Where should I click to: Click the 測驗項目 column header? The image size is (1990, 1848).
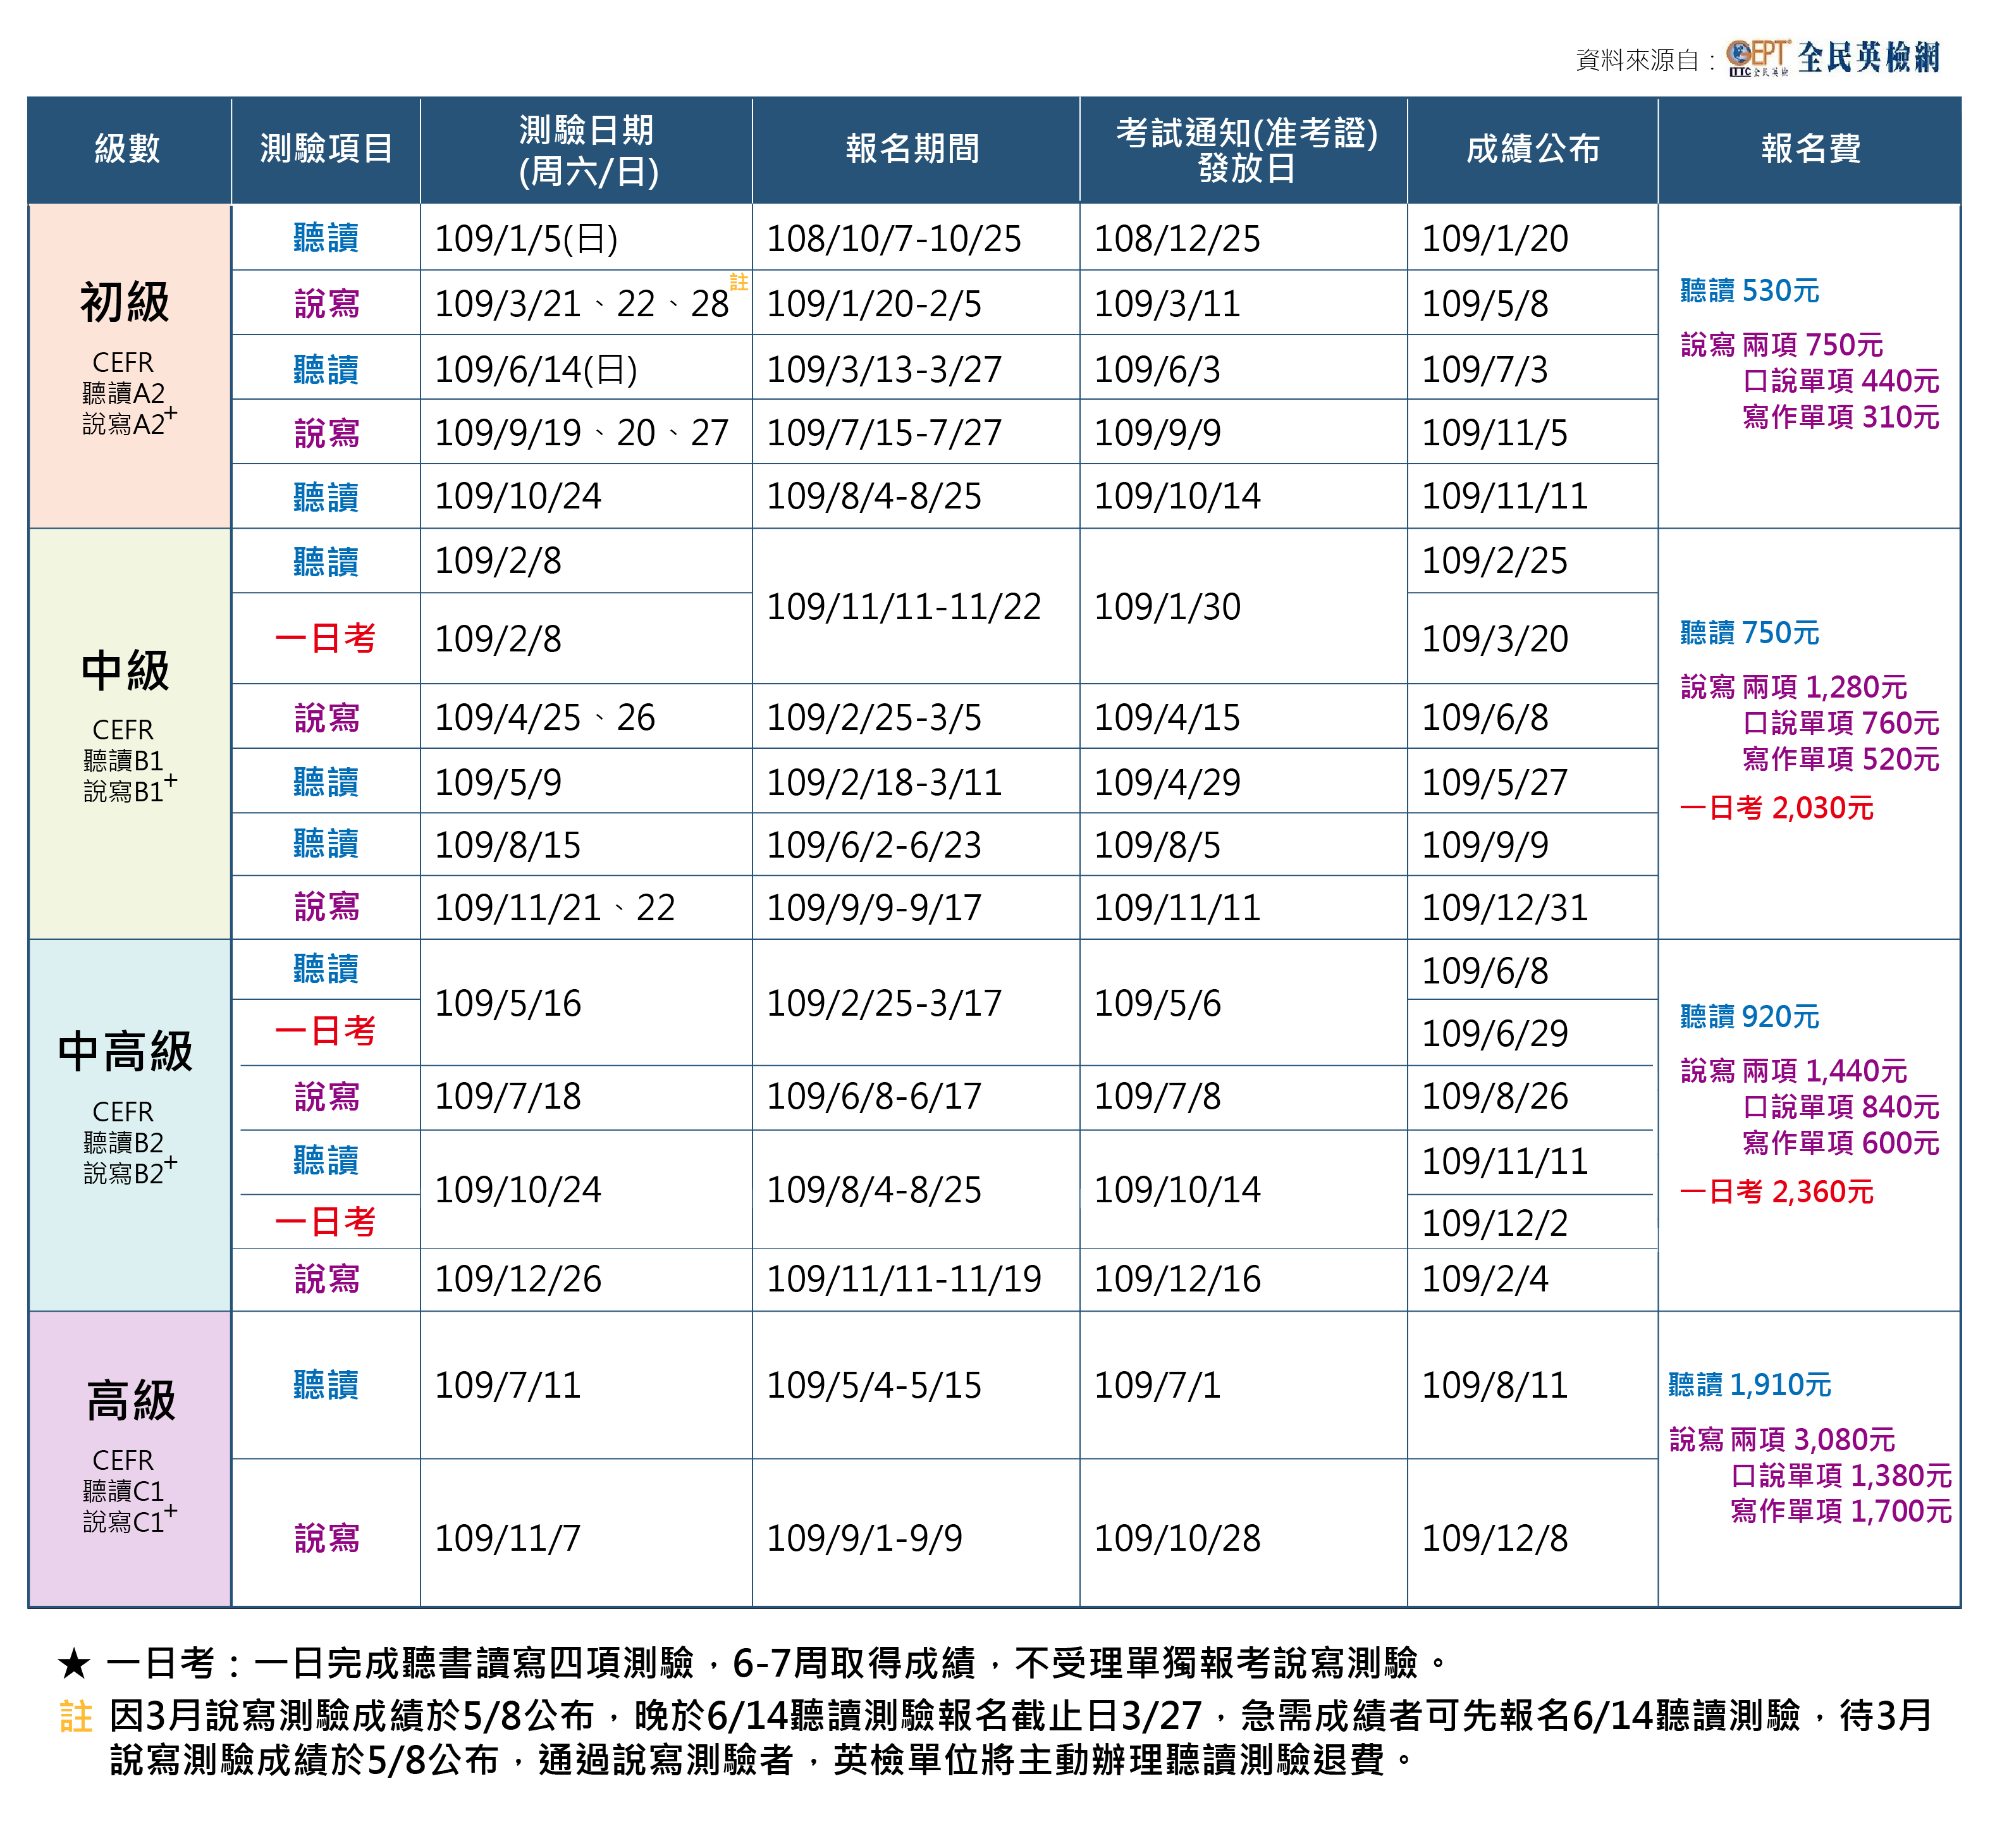pos(326,149)
